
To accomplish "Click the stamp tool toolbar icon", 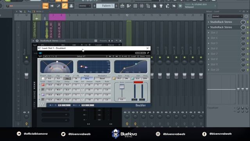I will tap(71, 6).
